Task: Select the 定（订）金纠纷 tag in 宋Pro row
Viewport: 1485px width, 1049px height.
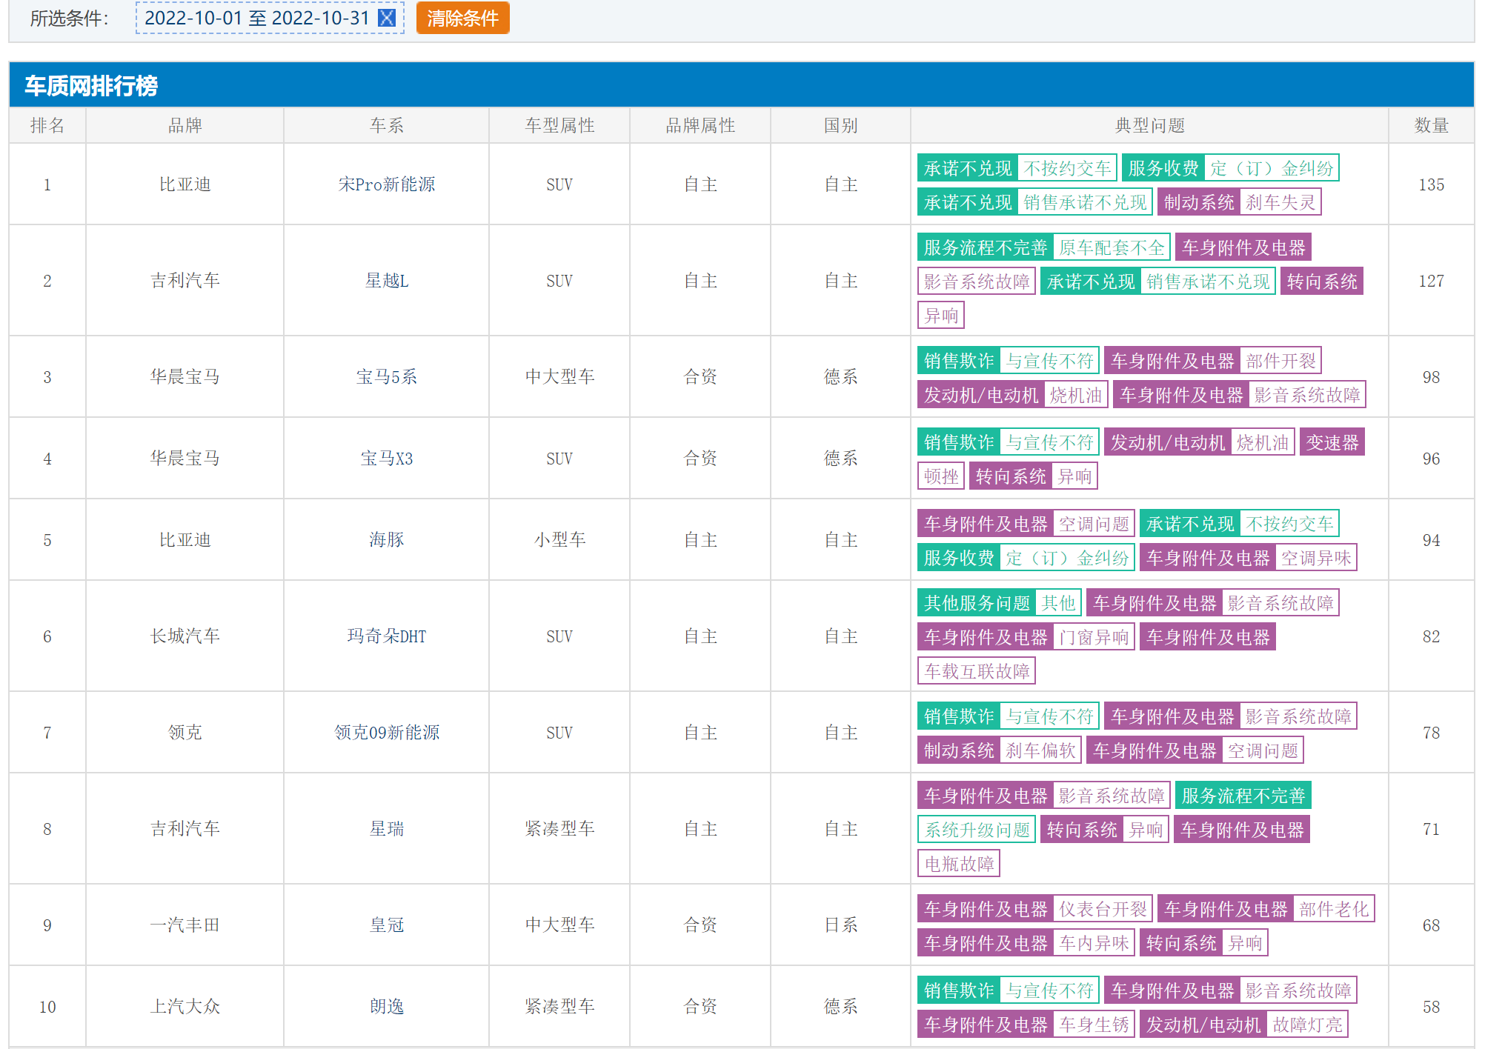Action: pos(1272,168)
